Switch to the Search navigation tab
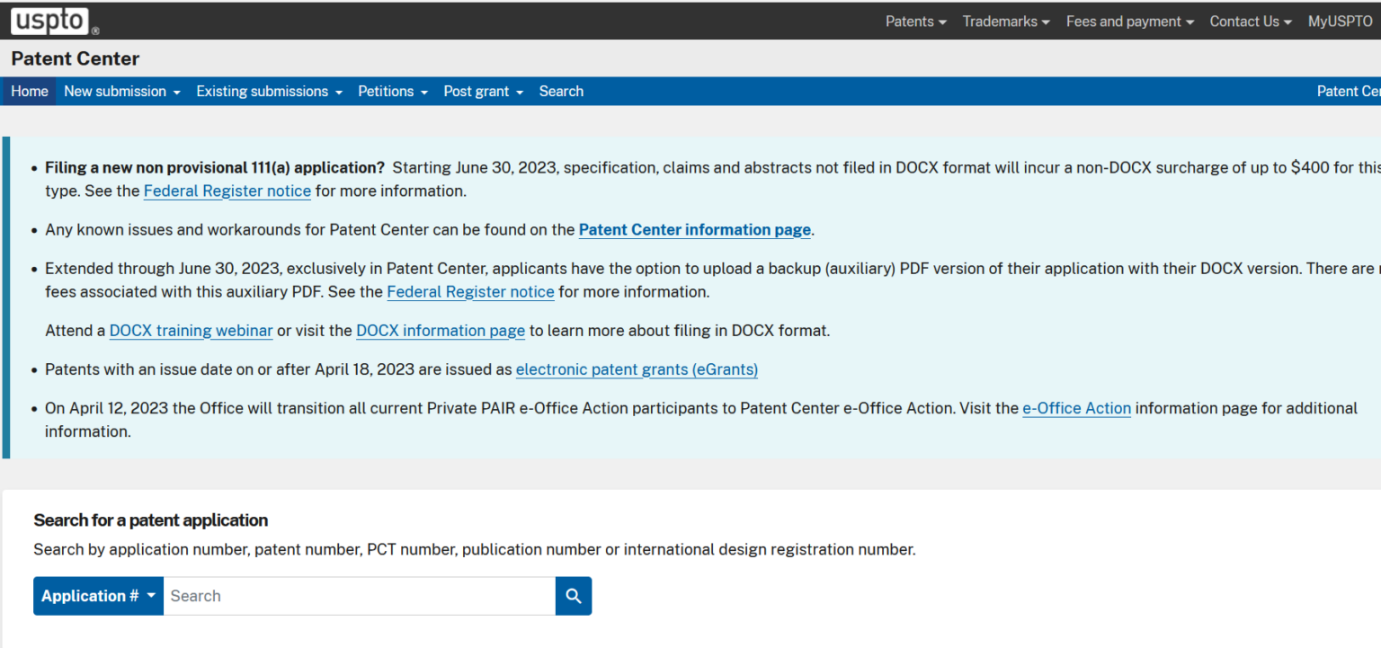This screenshot has width=1381, height=648. pos(561,91)
